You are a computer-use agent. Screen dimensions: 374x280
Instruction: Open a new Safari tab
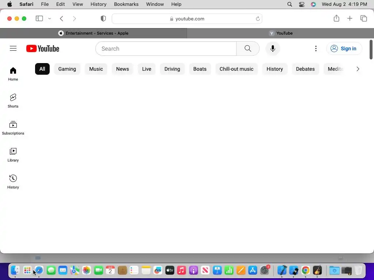350,18
